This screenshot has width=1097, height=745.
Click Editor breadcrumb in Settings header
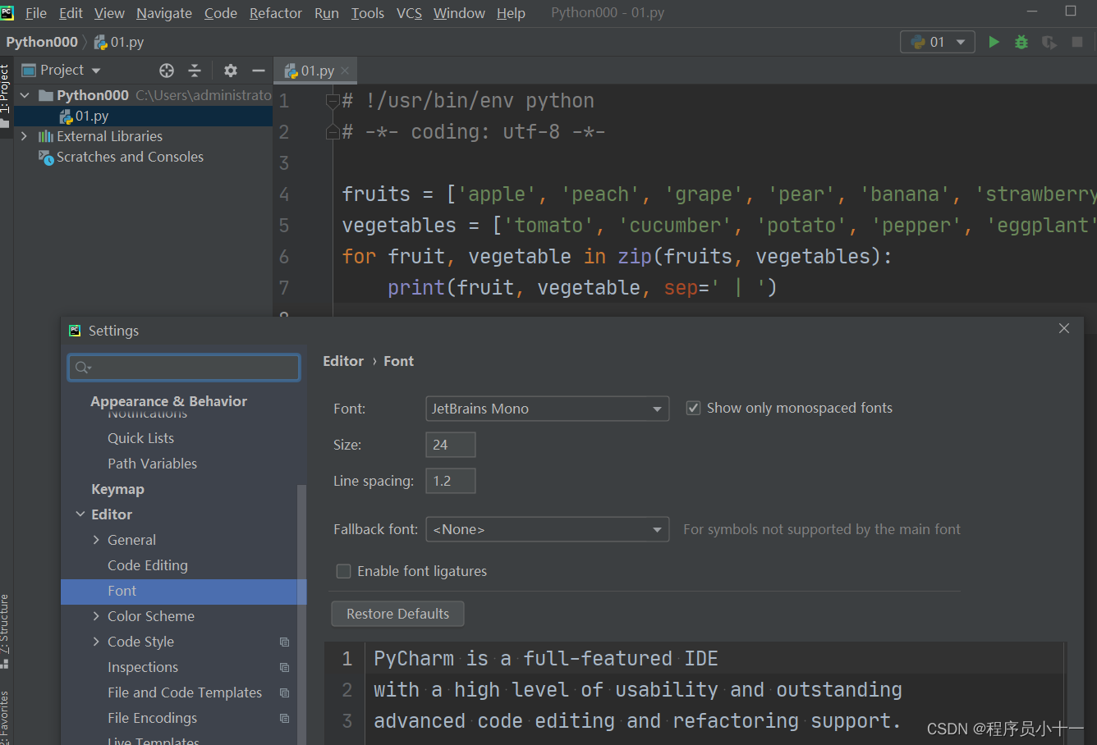343,361
